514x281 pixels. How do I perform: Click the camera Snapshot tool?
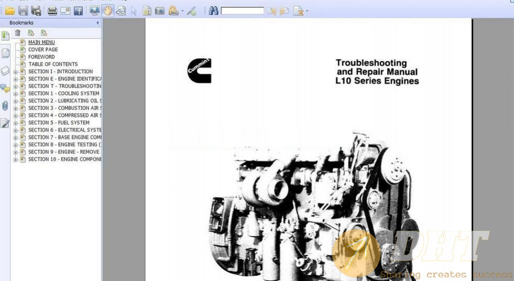[160, 11]
